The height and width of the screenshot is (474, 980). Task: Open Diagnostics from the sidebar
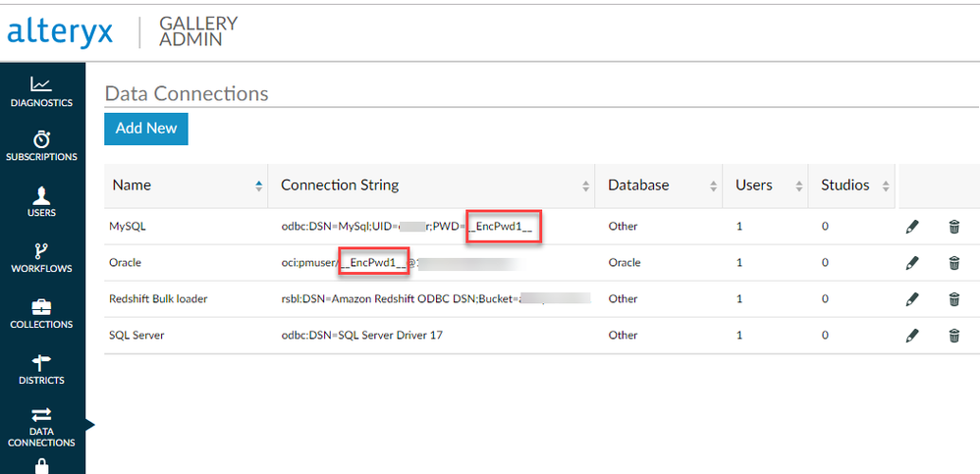[x=41, y=91]
